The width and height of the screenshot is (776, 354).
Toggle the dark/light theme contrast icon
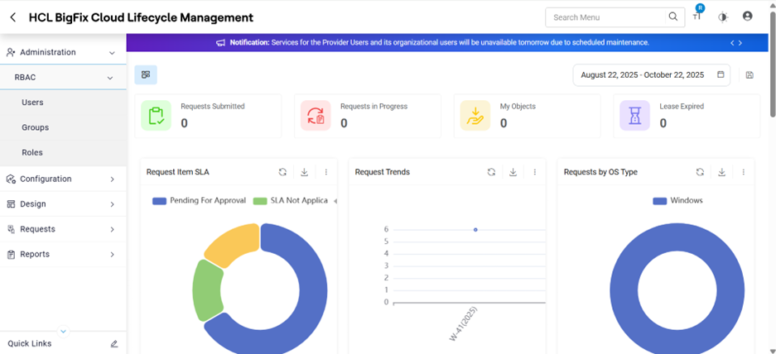[723, 17]
